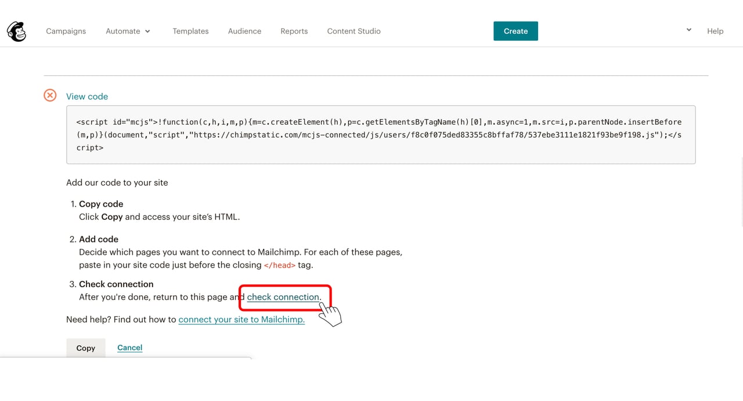Click the 'Copy code' step heading
The height and width of the screenshot is (401, 743).
click(x=101, y=204)
